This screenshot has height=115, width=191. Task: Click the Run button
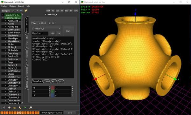[x=68, y=31]
